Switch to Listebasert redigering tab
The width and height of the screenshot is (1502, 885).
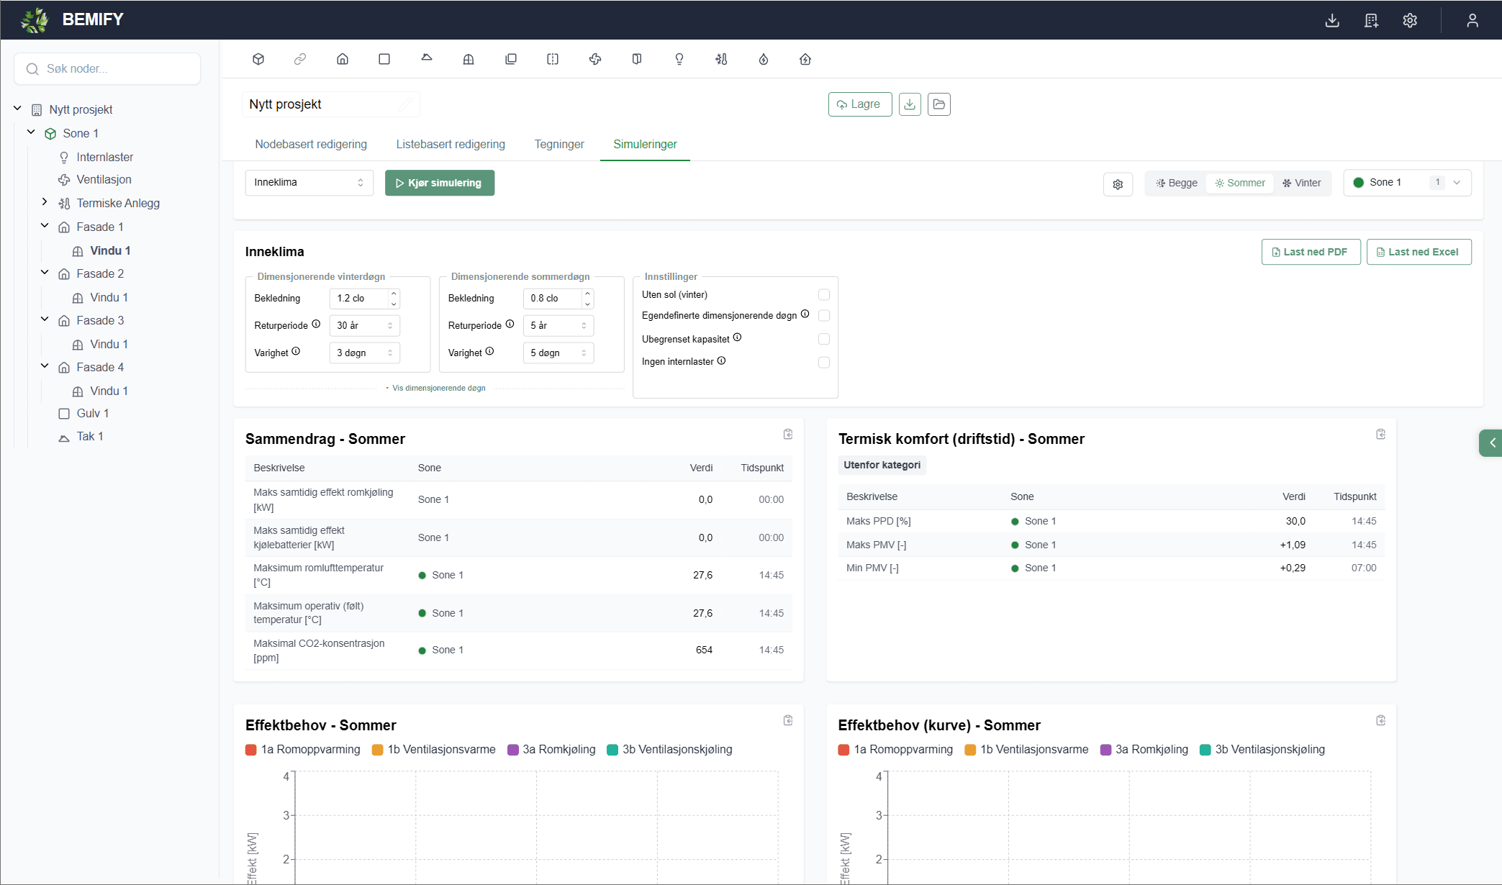point(451,144)
